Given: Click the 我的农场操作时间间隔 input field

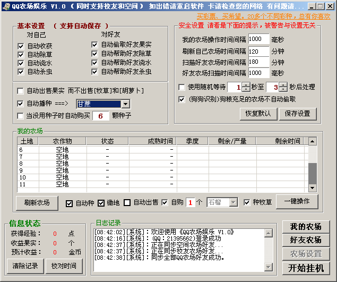Looking at the screenshot, I should [x=258, y=39].
